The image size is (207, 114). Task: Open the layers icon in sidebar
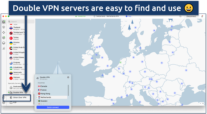pos(4,43)
